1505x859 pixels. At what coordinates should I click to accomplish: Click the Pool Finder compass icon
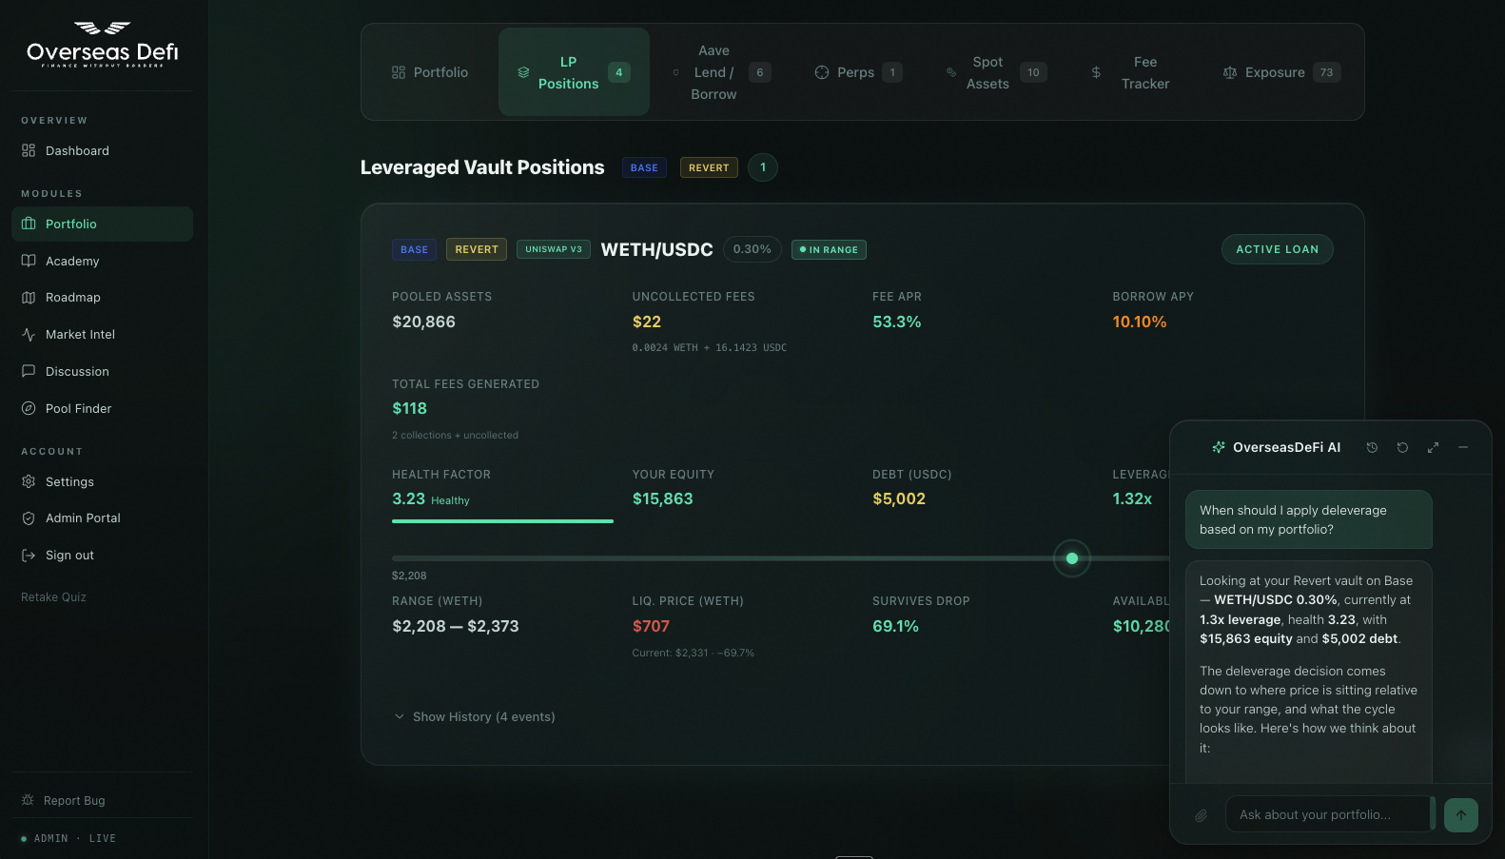coord(29,408)
